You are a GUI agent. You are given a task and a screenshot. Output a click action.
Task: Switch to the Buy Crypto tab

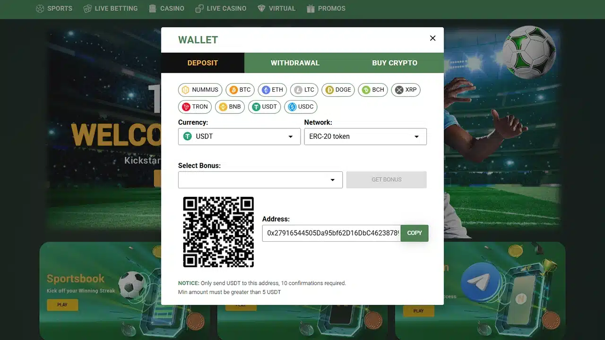(395, 63)
